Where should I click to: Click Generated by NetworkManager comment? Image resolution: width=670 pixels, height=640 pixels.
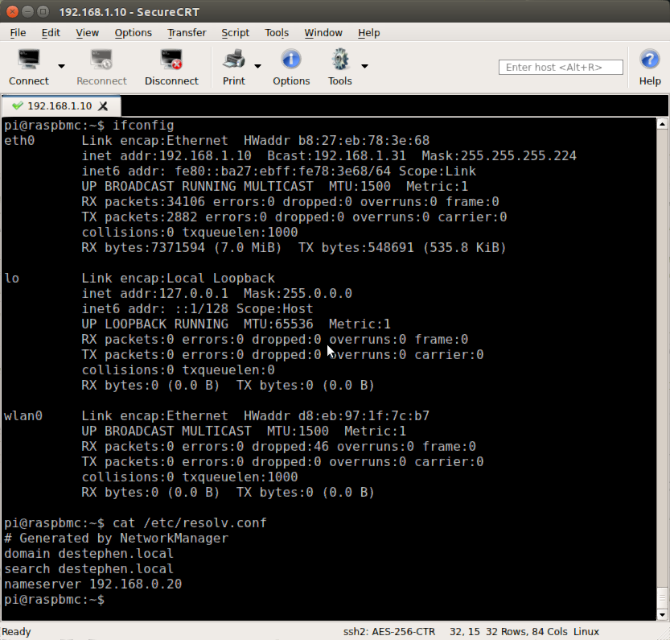[x=116, y=539]
